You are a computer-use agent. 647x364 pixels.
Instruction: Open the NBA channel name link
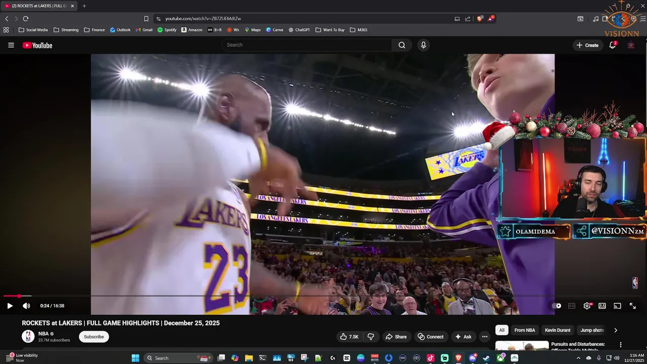coord(43,334)
